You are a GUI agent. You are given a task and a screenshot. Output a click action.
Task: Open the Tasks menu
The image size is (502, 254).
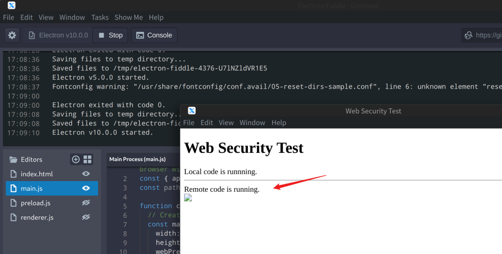click(100, 17)
